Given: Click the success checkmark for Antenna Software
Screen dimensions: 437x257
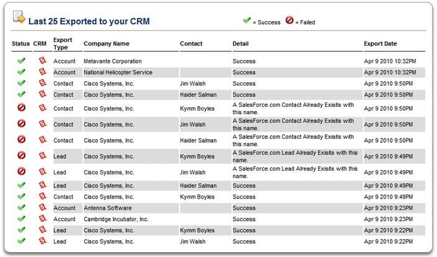Looking at the screenshot, I should pyautogui.click(x=22, y=207).
